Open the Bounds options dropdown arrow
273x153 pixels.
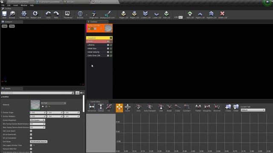pyautogui.click(x=87, y=15)
